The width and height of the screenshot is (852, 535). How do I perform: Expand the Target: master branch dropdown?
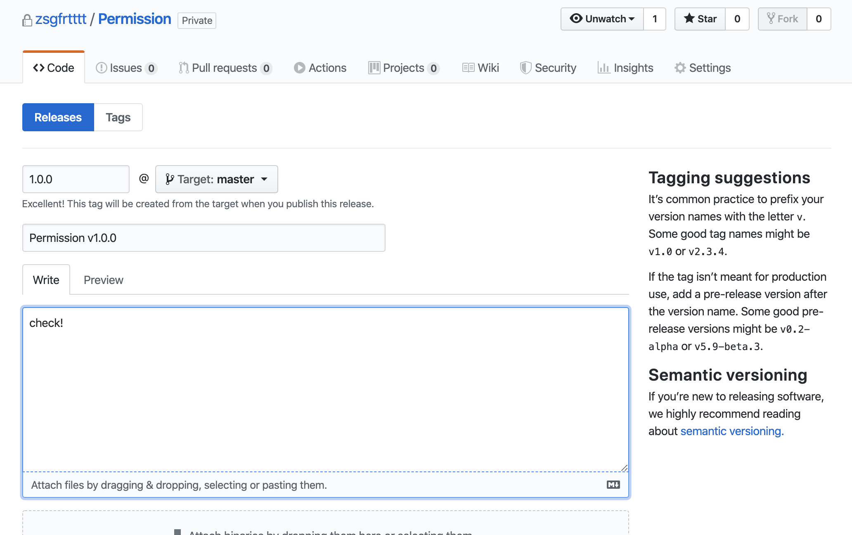click(216, 179)
